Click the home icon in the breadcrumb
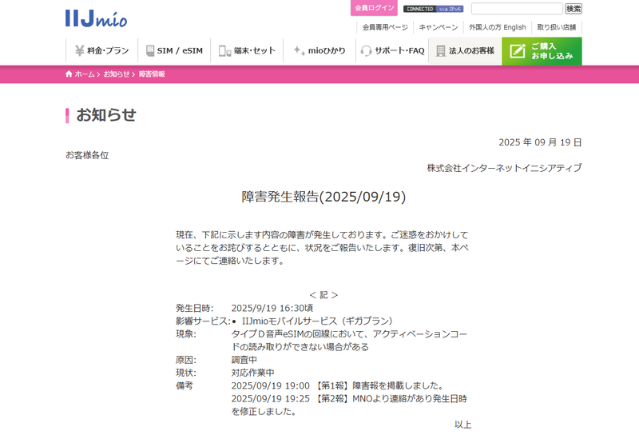This screenshot has width=639, height=447. (x=69, y=74)
